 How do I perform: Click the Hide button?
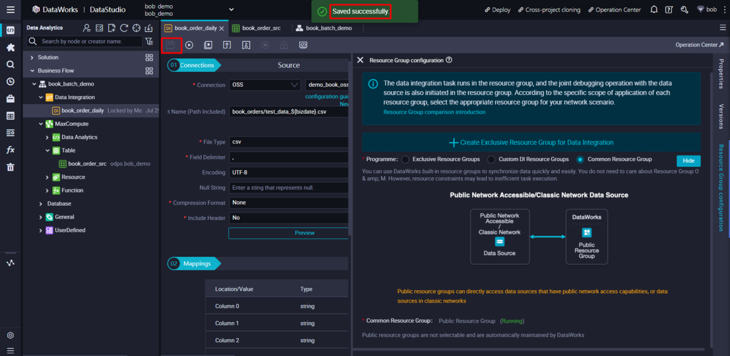[689, 161]
